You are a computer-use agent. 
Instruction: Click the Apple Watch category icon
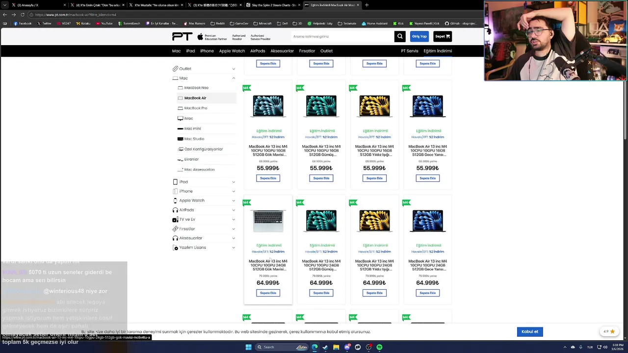175,201
